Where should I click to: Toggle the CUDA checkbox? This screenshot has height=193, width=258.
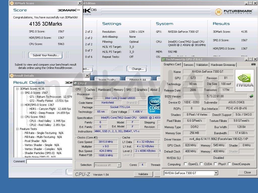pyautogui.click(x=201, y=164)
